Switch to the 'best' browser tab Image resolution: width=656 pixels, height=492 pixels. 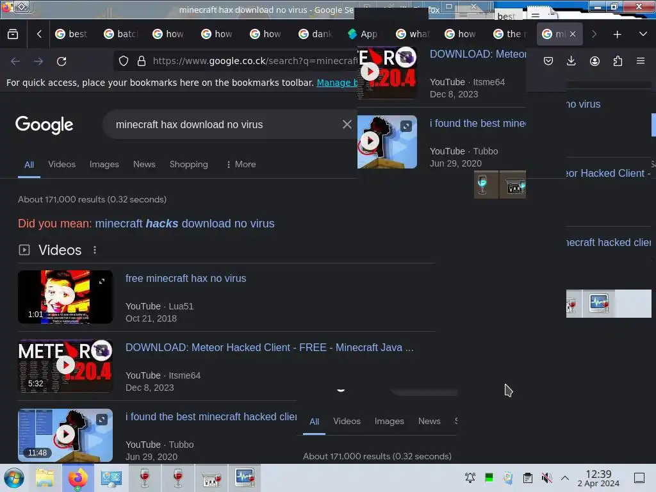point(72,34)
